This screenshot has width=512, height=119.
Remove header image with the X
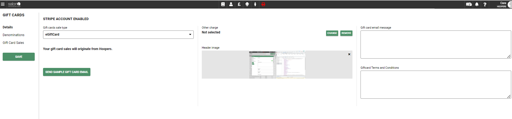tap(349, 54)
